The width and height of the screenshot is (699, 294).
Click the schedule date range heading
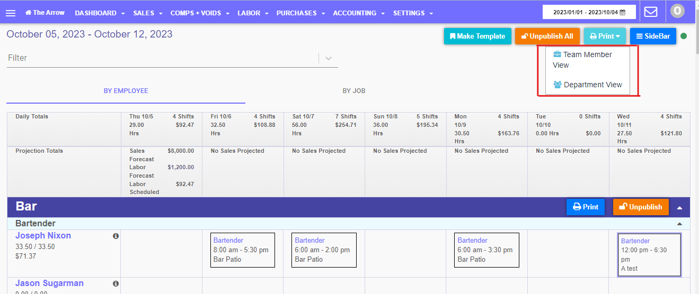pyautogui.click(x=90, y=34)
